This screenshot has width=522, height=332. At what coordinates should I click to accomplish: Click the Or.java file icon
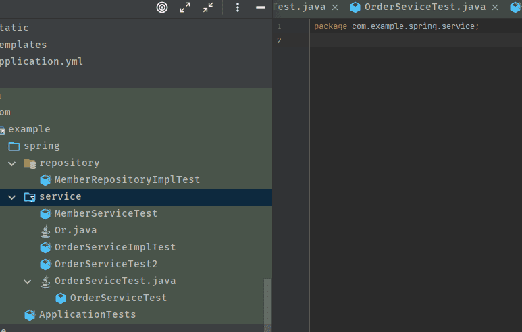[x=45, y=231]
